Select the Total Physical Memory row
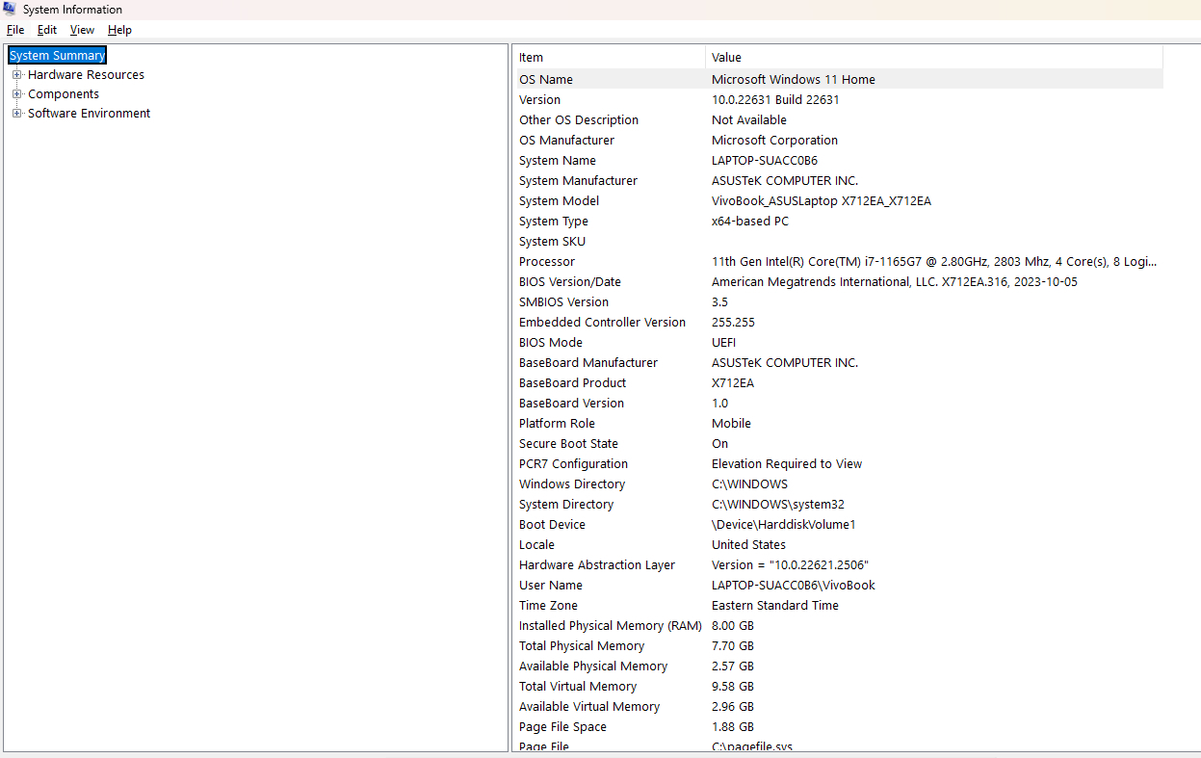This screenshot has height=758, width=1201. [838, 646]
